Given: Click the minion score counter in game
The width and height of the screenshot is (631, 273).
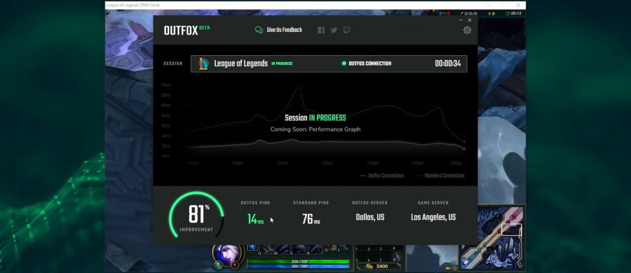Looking at the screenshot, I should tap(492, 13).
